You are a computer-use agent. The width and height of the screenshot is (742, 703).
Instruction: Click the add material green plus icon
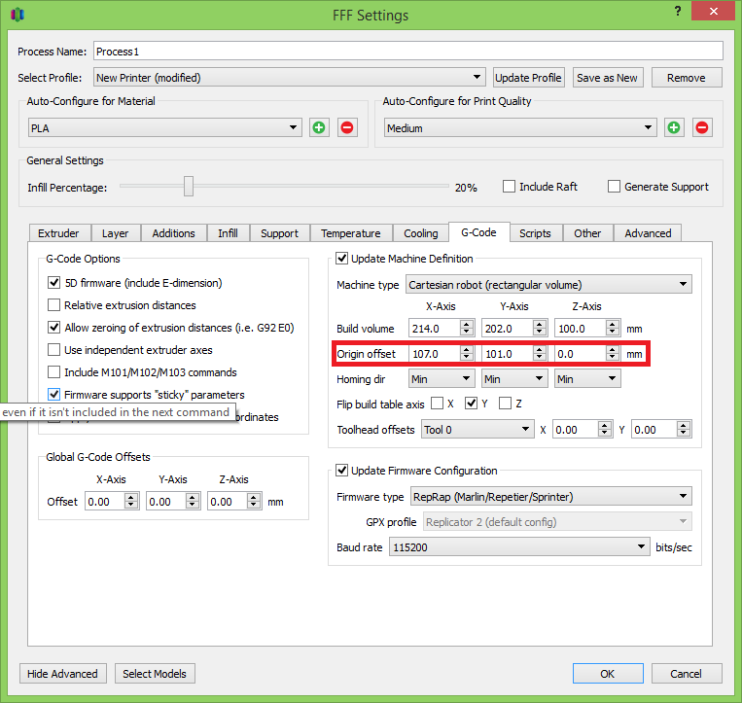click(x=319, y=127)
